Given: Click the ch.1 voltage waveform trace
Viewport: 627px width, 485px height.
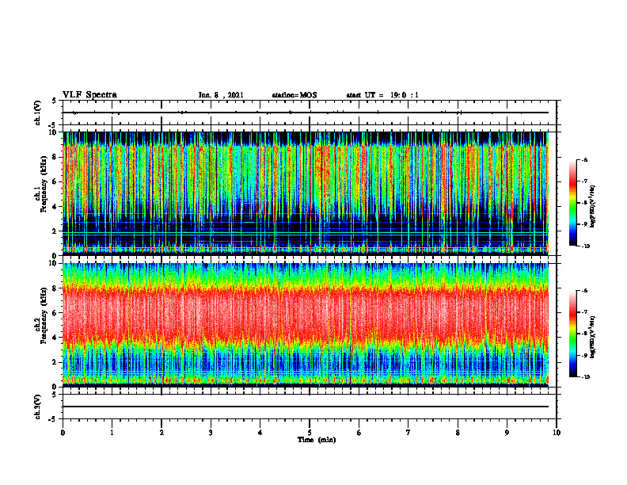Looking at the screenshot, I should (306, 113).
